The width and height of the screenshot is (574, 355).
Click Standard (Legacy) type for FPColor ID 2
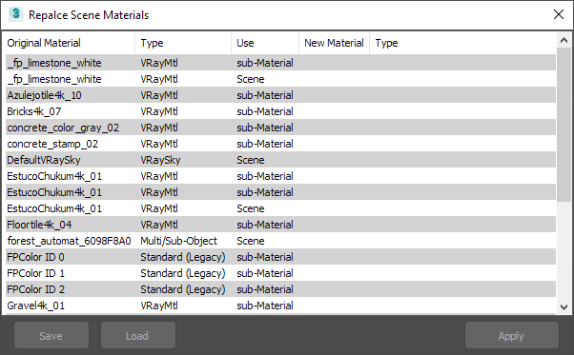coord(183,289)
